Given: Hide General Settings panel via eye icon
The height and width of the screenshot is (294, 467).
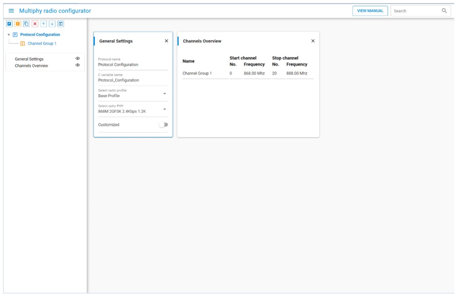Looking at the screenshot, I should click(x=78, y=59).
